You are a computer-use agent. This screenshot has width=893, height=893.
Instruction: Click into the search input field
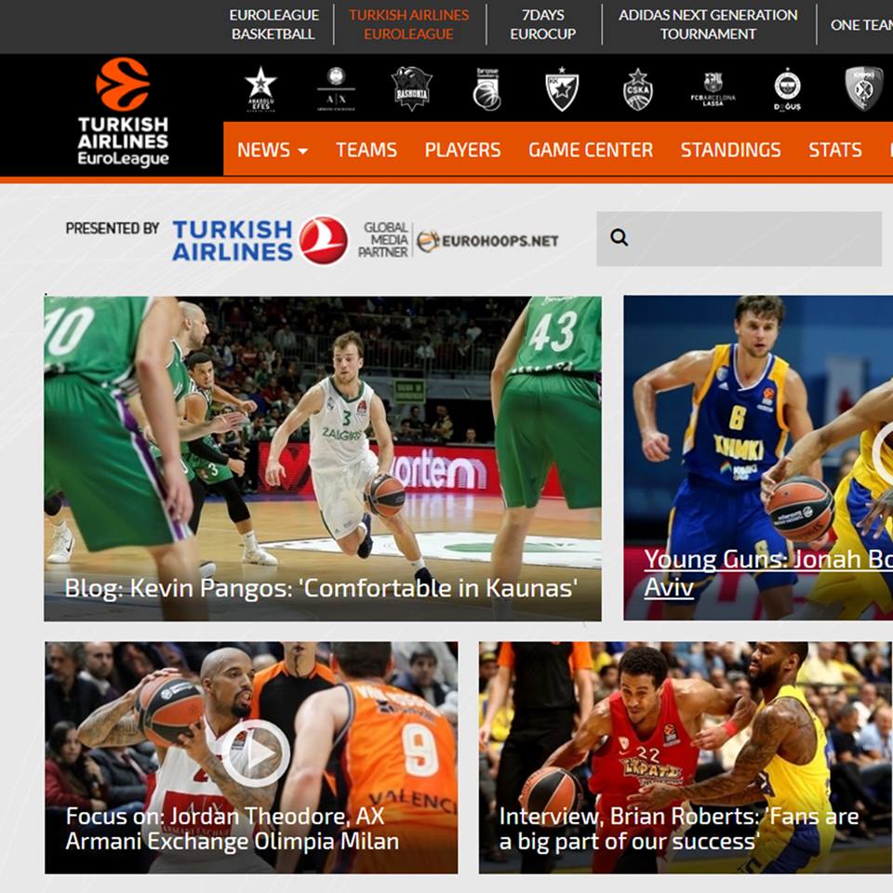pos(739,239)
